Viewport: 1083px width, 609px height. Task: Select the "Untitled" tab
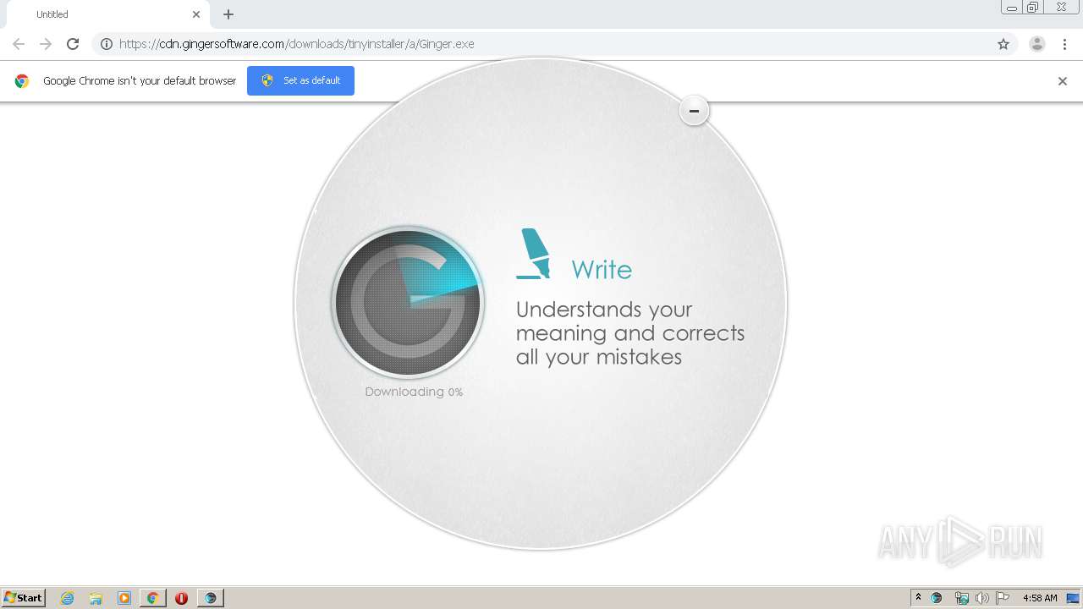[x=108, y=14]
